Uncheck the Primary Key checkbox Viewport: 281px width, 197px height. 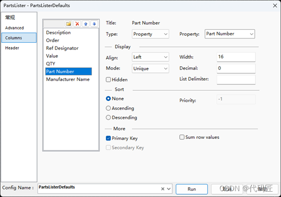pos(108,138)
